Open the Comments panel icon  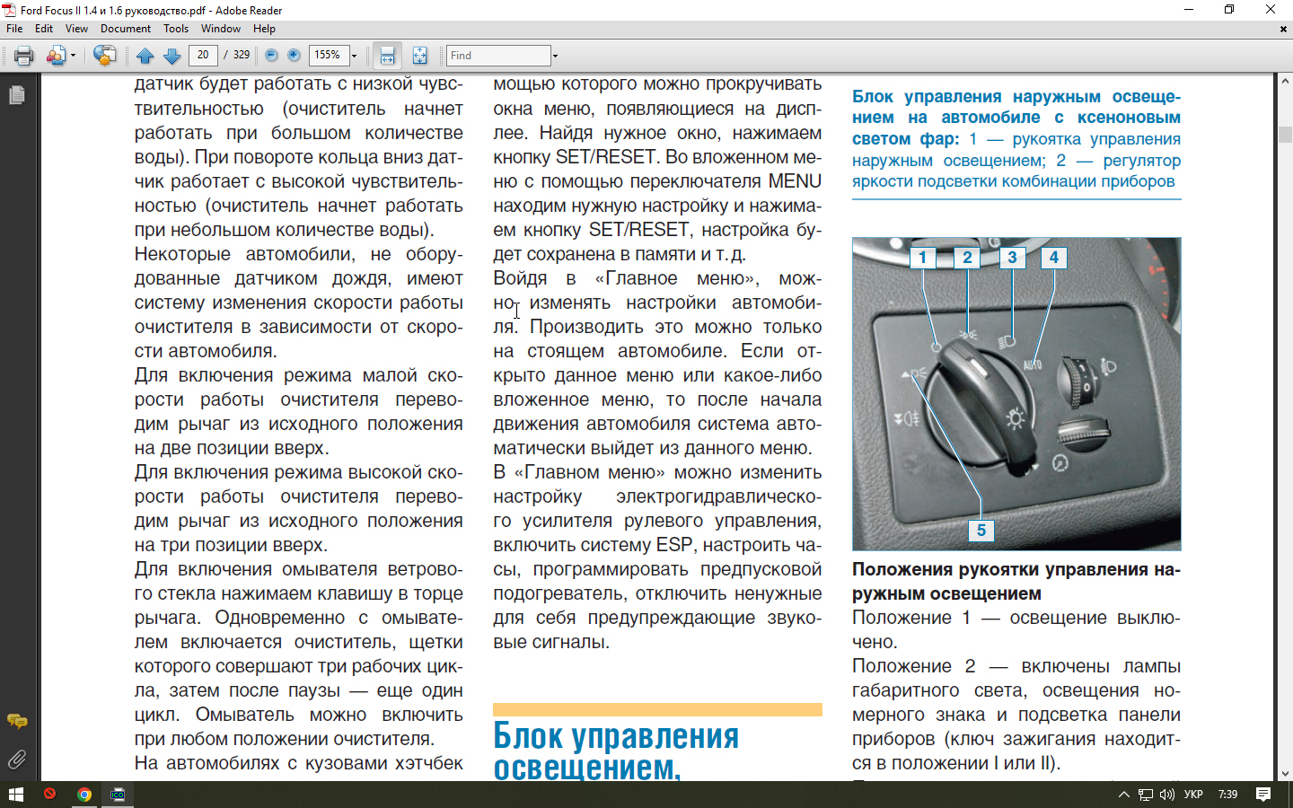[17, 721]
